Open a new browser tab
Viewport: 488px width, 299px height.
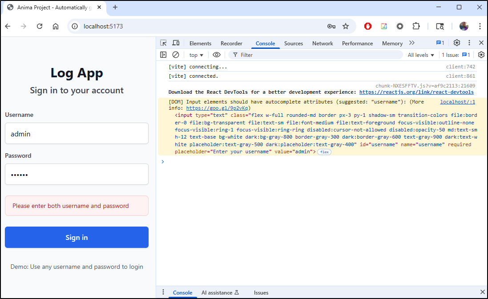(x=115, y=7)
